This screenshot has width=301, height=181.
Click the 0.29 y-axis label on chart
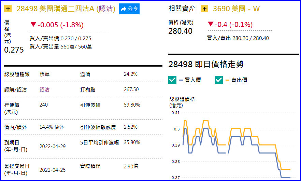tap(175, 145)
